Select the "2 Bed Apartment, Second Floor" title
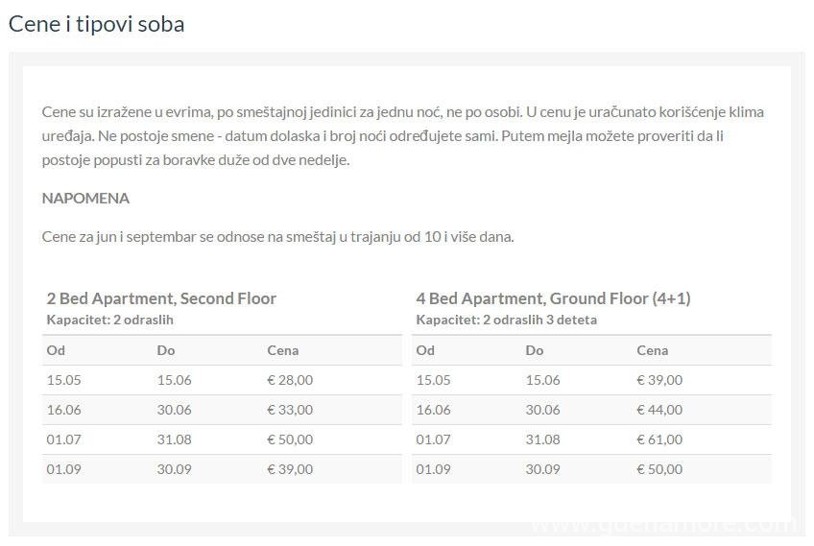Image resolution: width=814 pixels, height=546 pixels. click(161, 298)
